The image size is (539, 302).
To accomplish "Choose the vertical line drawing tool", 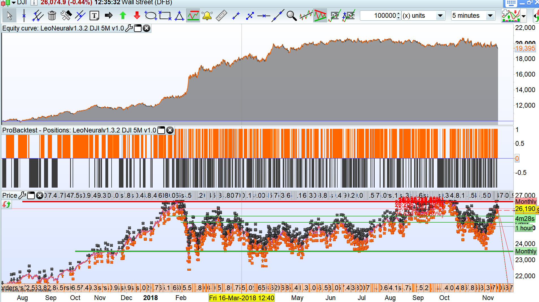I will (x=24, y=16).
